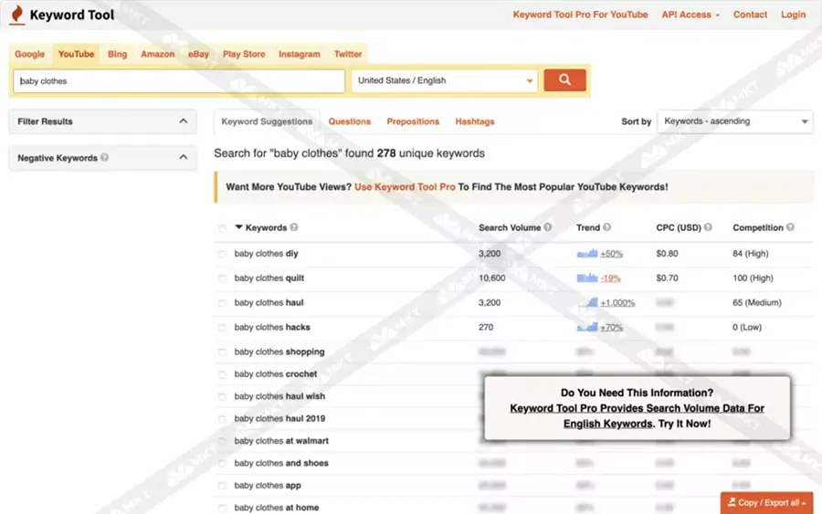The height and width of the screenshot is (514, 822).
Task: Open the Sort by dropdown
Action: 735,121
